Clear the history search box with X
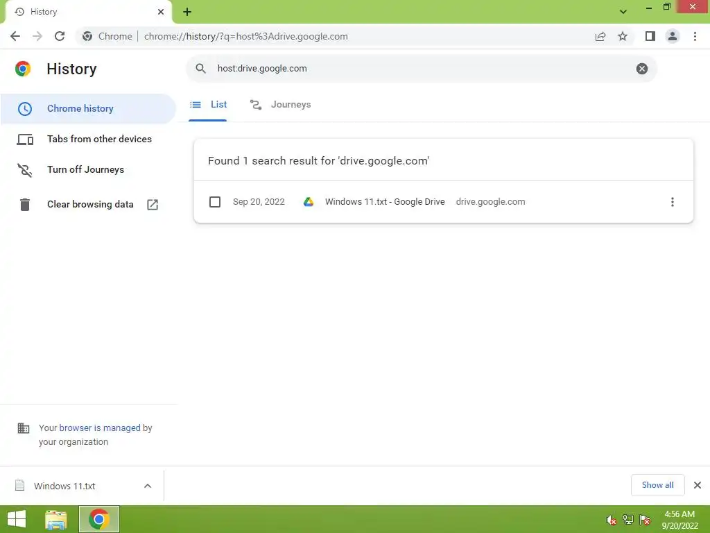 point(641,69)
